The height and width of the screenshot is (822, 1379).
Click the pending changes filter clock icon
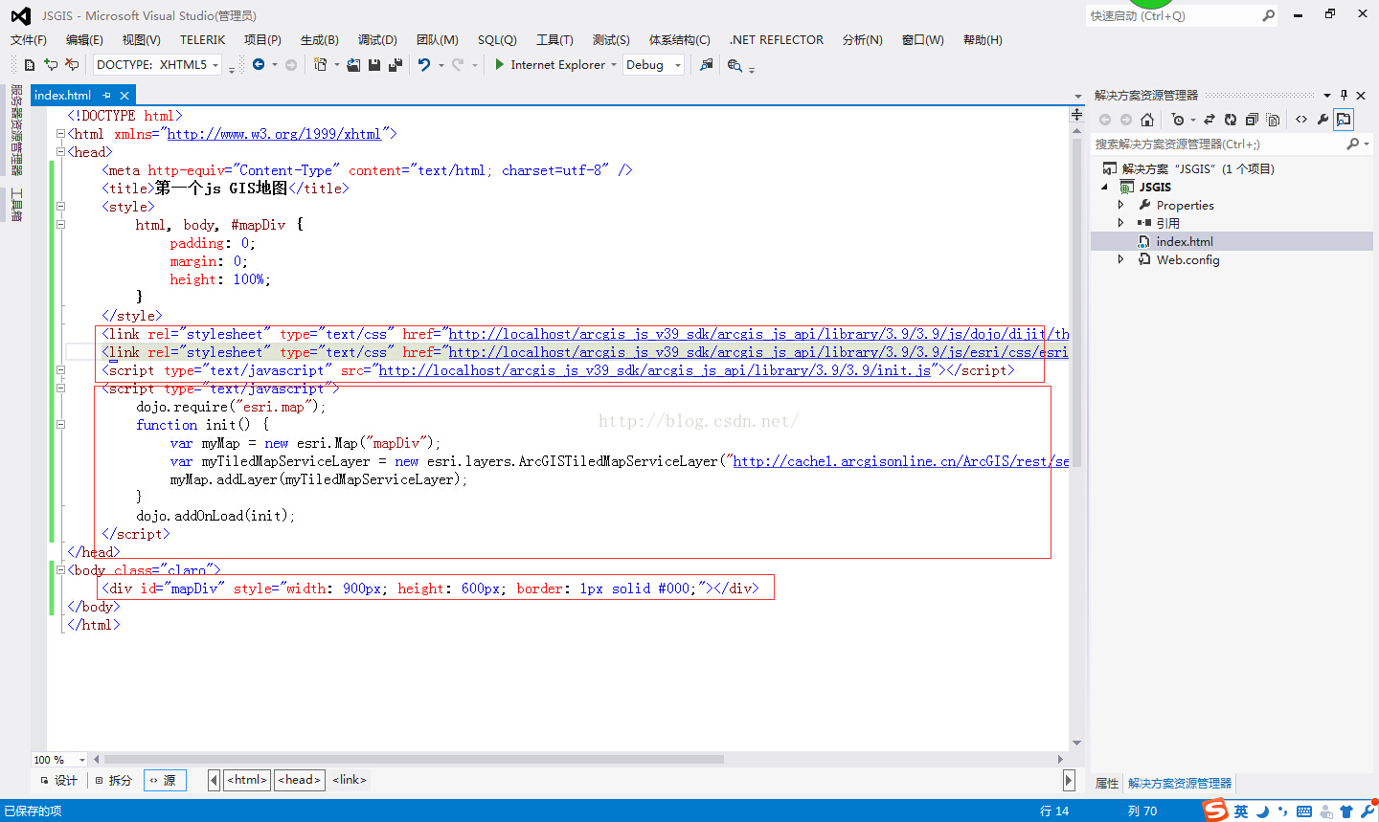1177,120
